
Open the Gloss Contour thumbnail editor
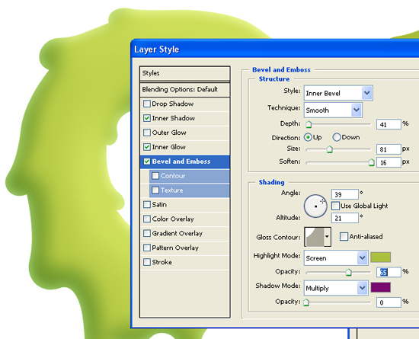[x=314, y=237]
